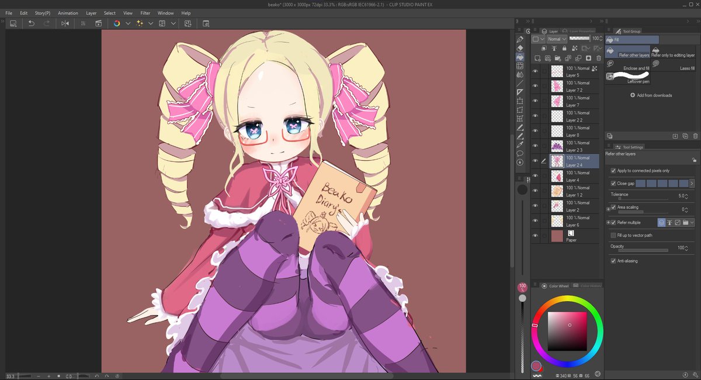The width and height of the screenshot is (701, 380).
Task: Disable the Anti-aliasing checkbox
Action: click(613, 261)
